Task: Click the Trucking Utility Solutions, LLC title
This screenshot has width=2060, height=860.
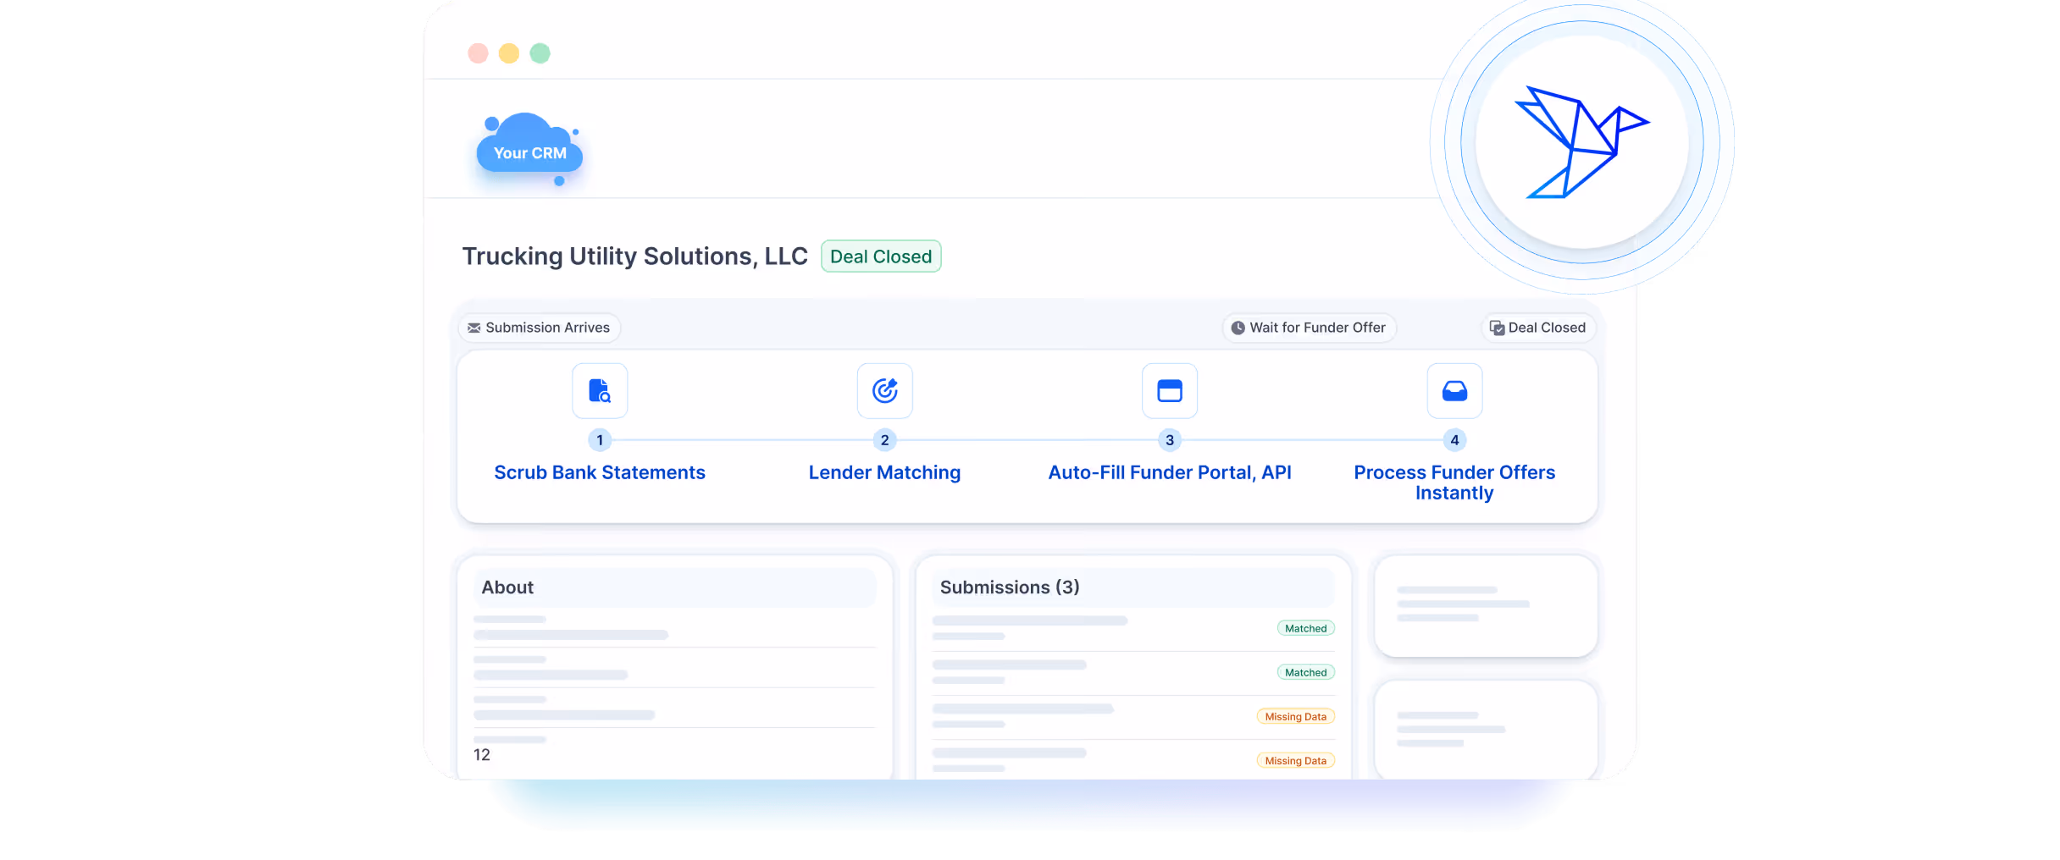Action: [x=634, y=256]
